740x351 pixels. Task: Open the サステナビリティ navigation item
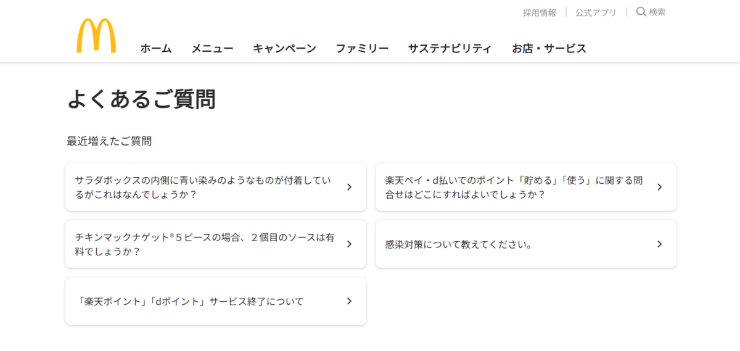coord(450,49)
